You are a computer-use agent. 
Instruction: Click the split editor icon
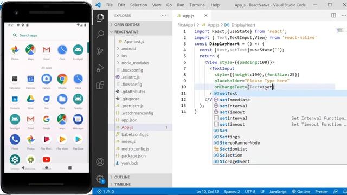tap(333, 15)
